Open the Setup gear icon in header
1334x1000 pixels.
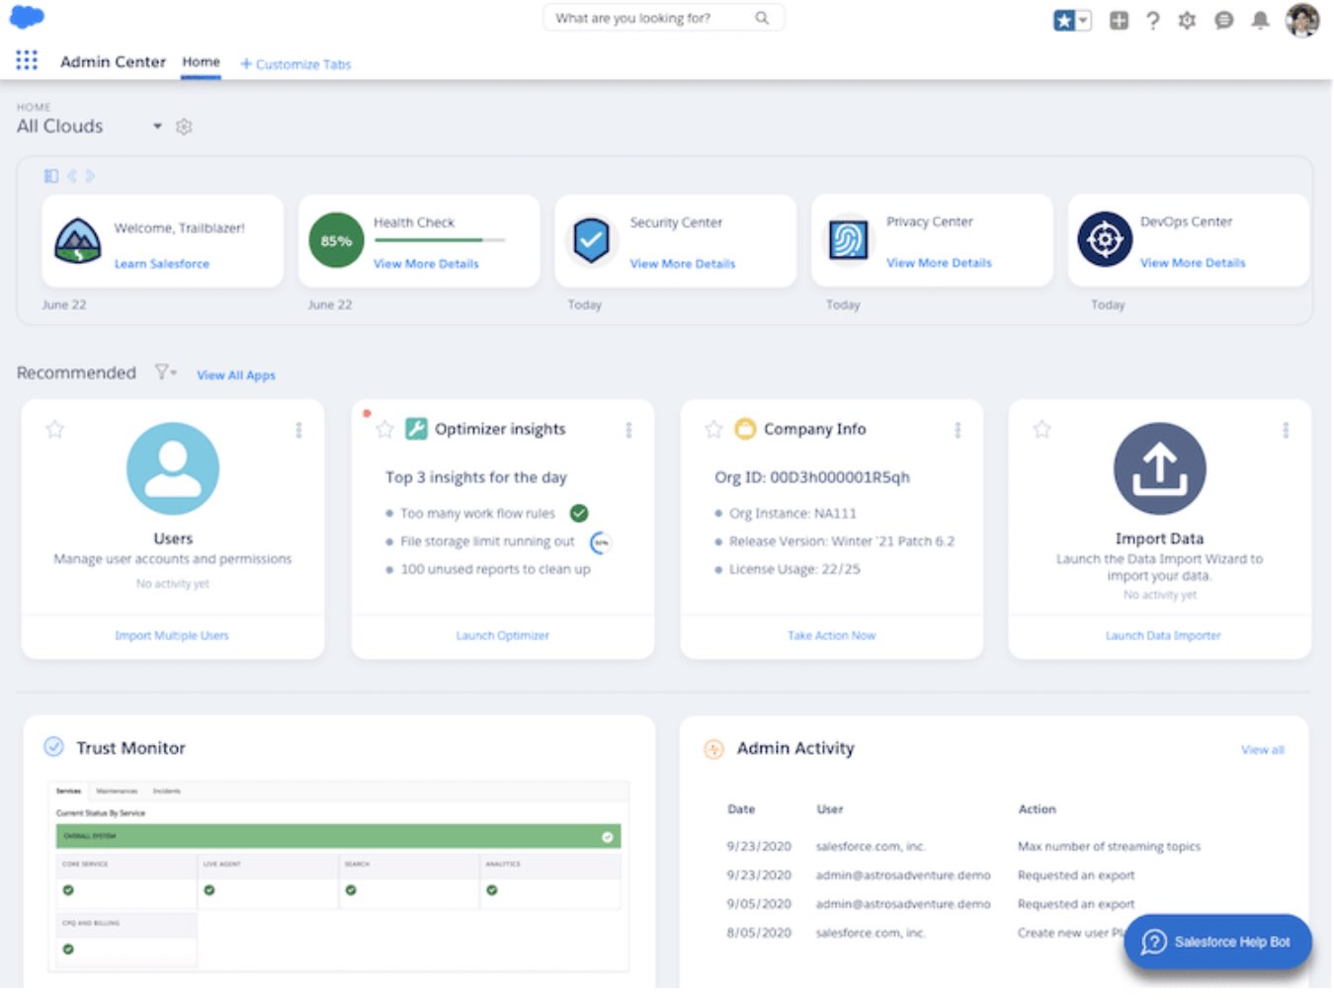pyautogui.click(x=1188, y=21)
